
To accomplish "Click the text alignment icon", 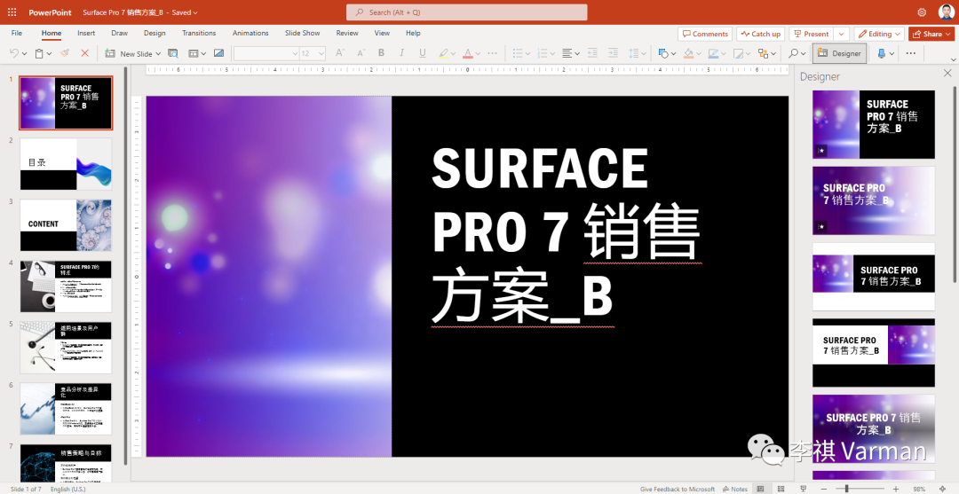I will click(x=567, y=54).
